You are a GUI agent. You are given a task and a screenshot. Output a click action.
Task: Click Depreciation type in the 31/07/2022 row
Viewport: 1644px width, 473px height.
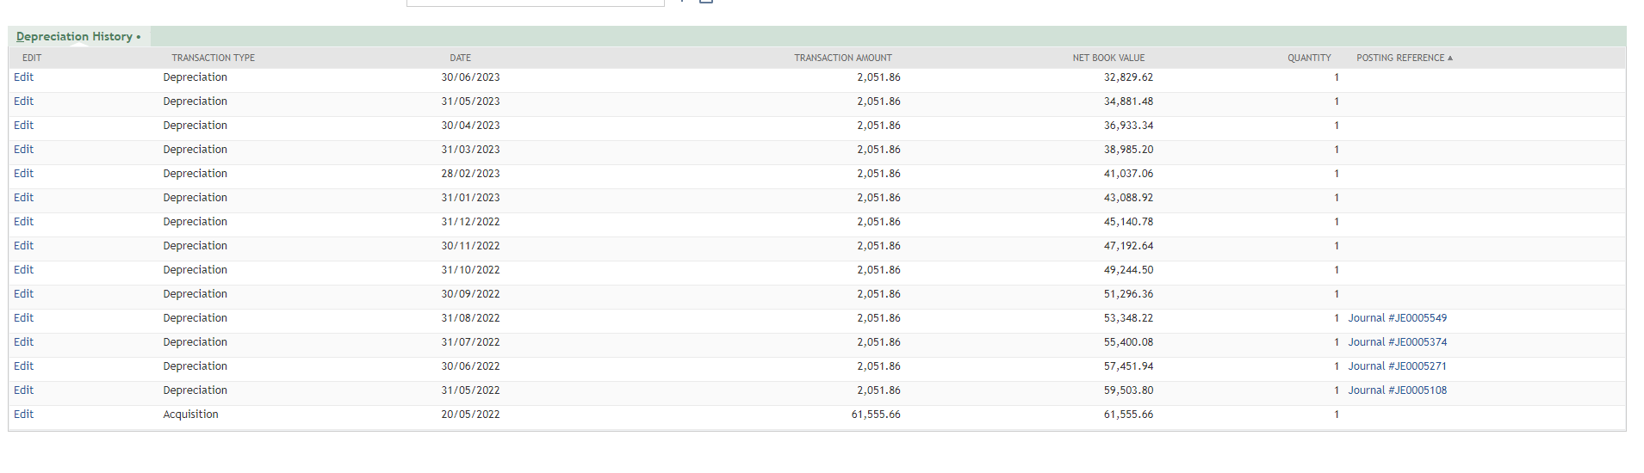pyautogui.click(x=195, y=342)
